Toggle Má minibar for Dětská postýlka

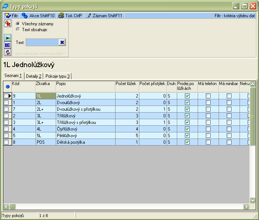(229, 142)
